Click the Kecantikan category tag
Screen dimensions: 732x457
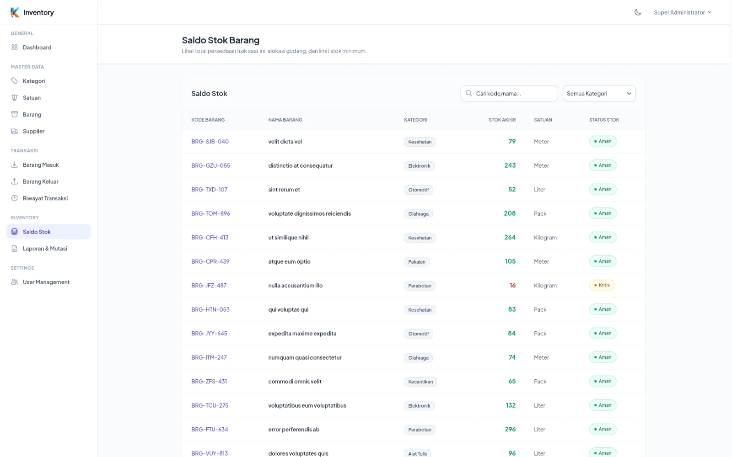(420, 382)
